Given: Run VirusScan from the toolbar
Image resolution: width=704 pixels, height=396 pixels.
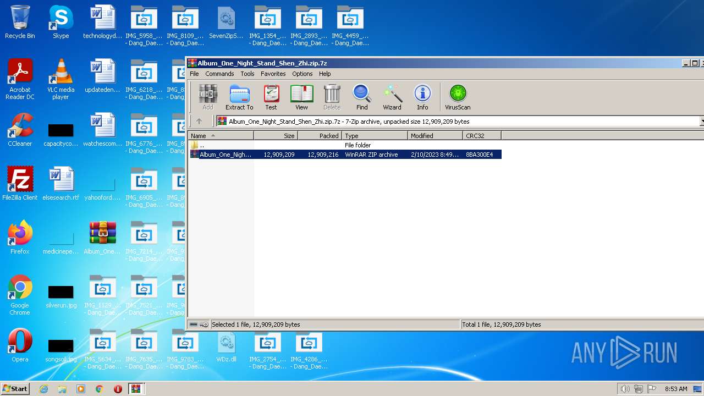Looking at the screenshot, I should 458,97.
